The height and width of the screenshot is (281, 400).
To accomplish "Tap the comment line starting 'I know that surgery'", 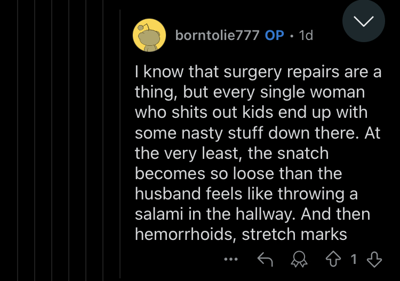I will pos(258,71).
